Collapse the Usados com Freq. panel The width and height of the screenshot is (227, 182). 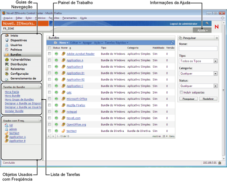pos(40,121)
